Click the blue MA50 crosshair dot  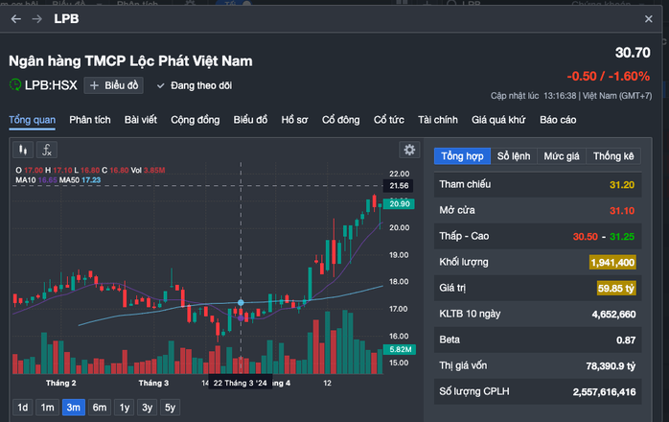pyautogui.click(x=241, y=303)
